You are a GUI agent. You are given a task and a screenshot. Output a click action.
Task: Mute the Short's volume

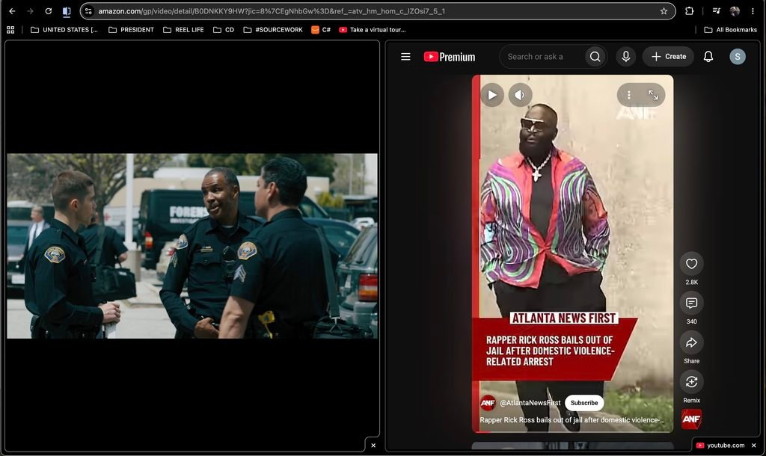tap(521, 95)
